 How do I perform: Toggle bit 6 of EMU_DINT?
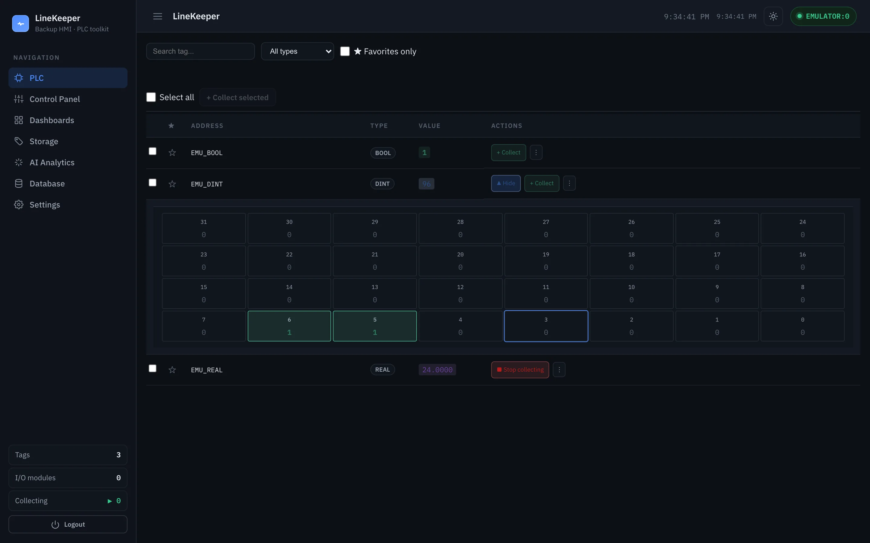(289, 326)
